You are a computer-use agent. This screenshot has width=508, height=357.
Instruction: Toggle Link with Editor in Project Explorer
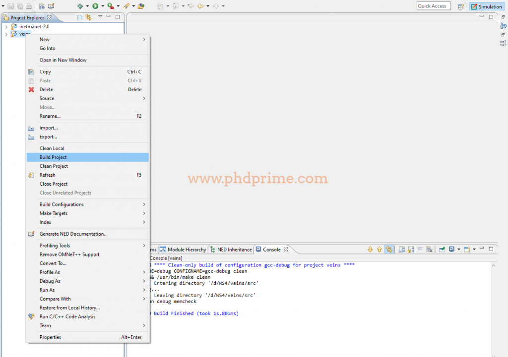89,17
